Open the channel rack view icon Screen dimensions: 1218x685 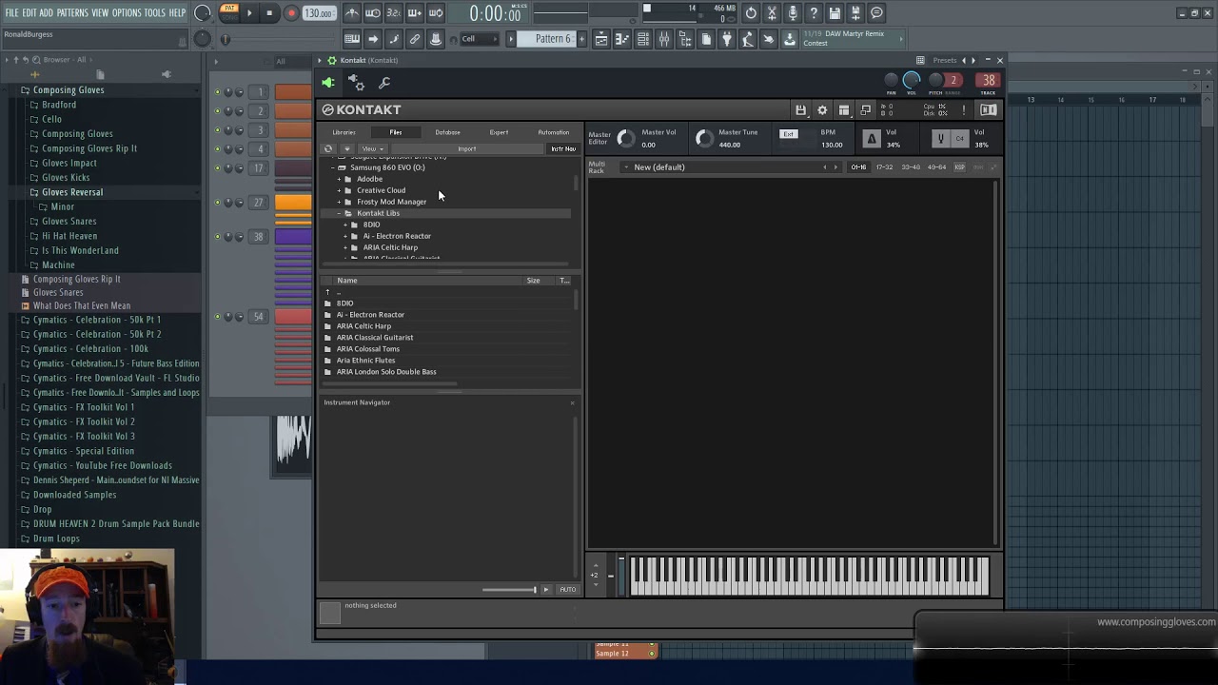642,39
